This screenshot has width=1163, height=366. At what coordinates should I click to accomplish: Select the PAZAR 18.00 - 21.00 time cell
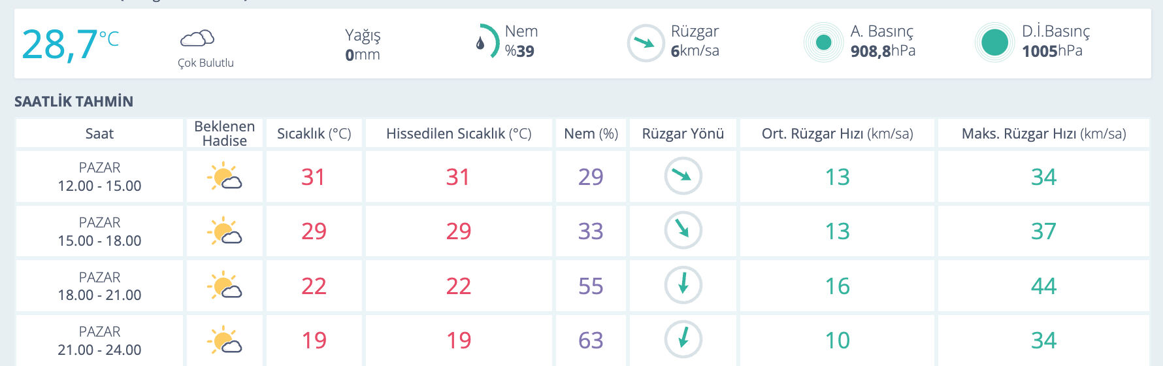[x=99, y=286]
